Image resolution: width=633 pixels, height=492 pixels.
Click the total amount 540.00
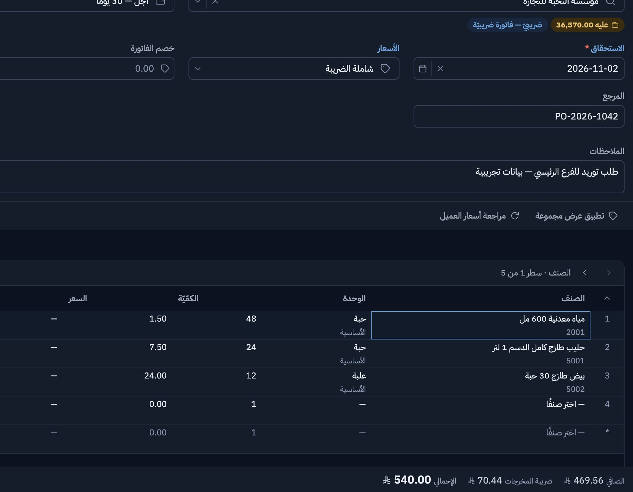tap(413, 480)
